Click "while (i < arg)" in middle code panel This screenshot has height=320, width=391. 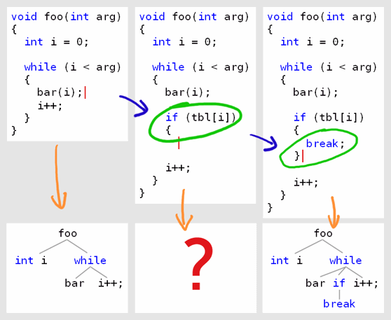(x=200, y=67)
